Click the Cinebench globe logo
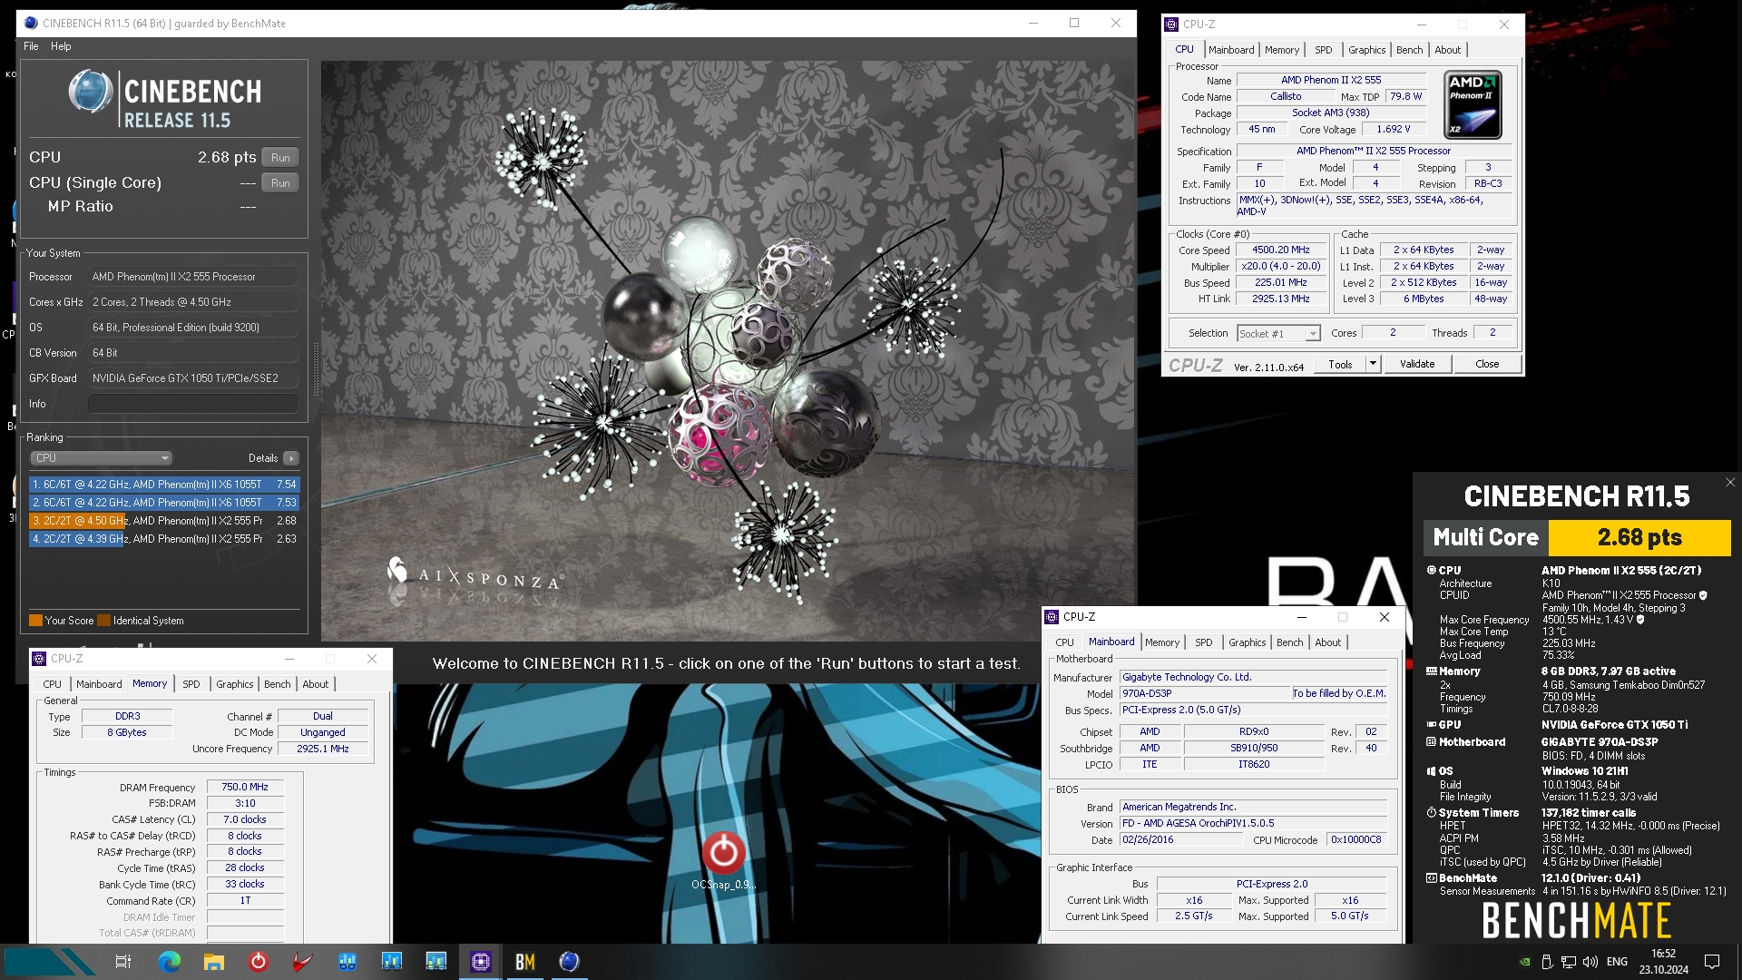 [91, 92]
